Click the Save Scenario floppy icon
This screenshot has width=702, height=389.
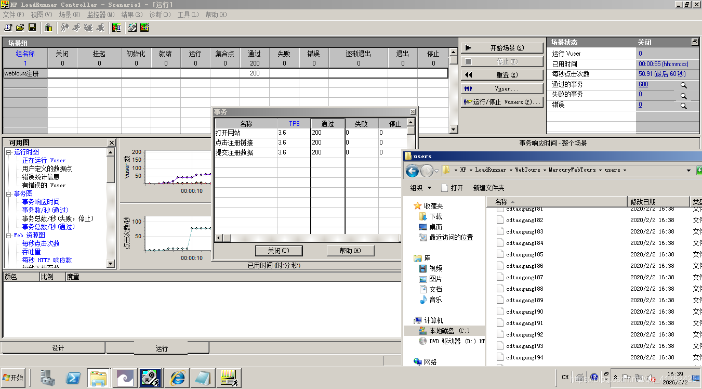(32, 28)
